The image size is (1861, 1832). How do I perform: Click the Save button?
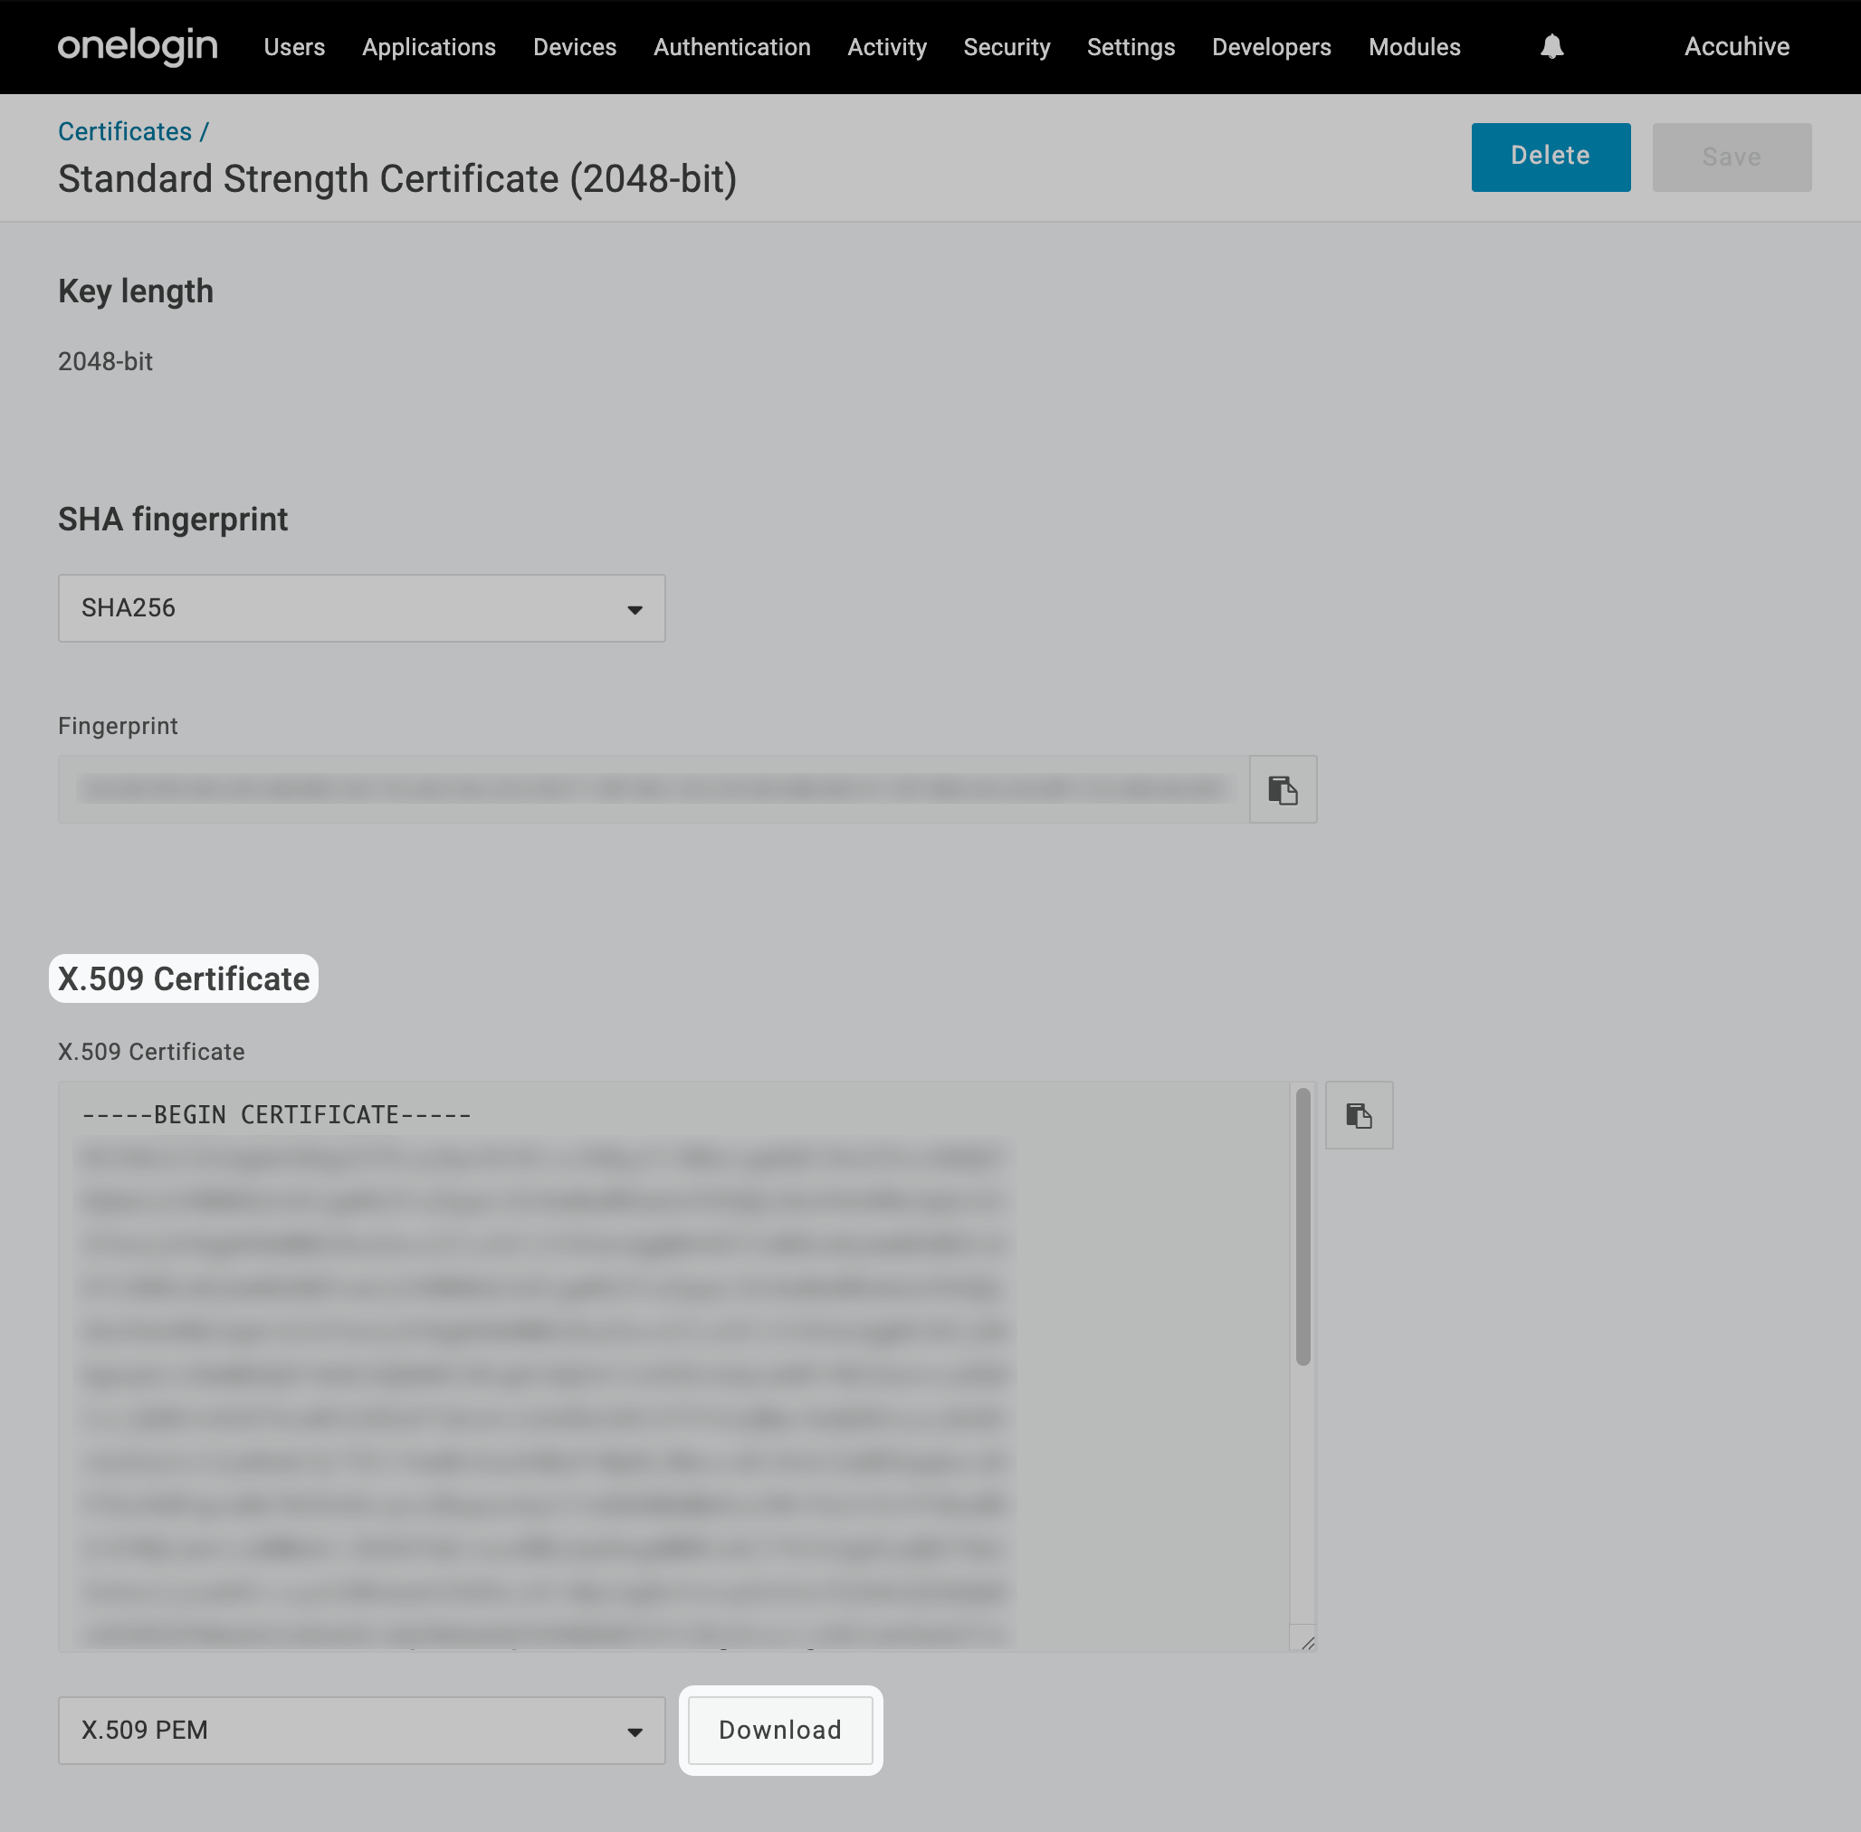[x=1731, y=157]
